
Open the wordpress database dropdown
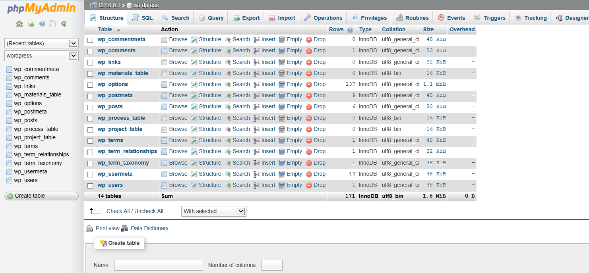pos(41,56)
